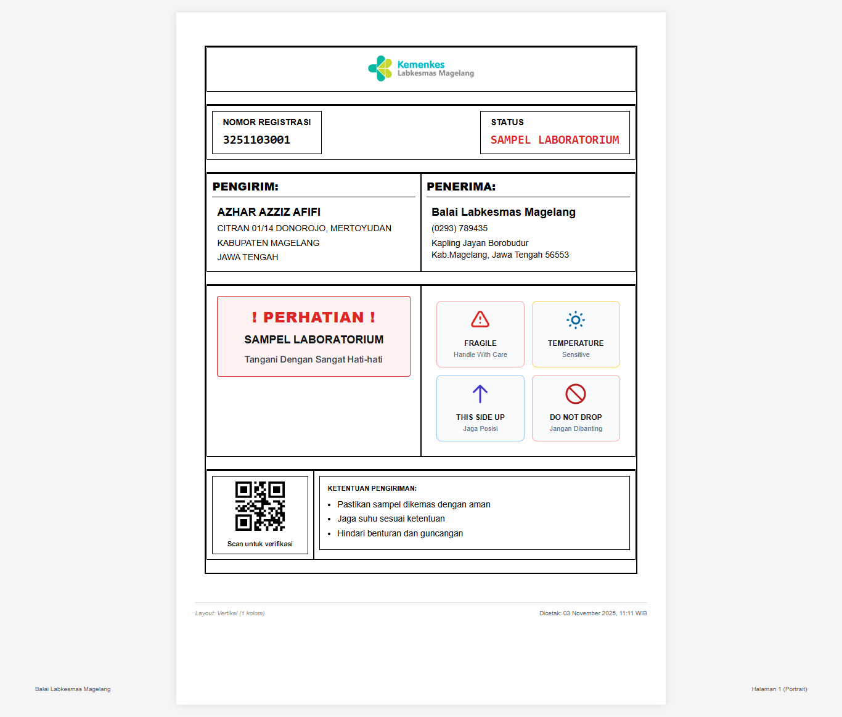The image size is (842, 717).
Task: Click Kab.Magelang, Jawa Tengah 56553 line
Action: [x=501, y=255]
